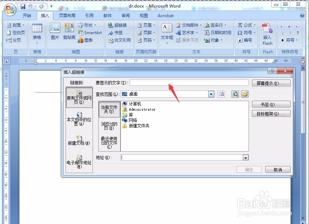The image size is (309, 224).
Task: Switch to the Page Layout (页面布局) tab
Action: (67, 16)
